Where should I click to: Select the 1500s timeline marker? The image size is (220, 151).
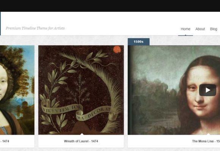point(138,42)
